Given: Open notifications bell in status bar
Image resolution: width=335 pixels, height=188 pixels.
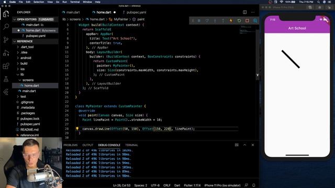Looking at the screenshot, I should (x=253, y=185).
